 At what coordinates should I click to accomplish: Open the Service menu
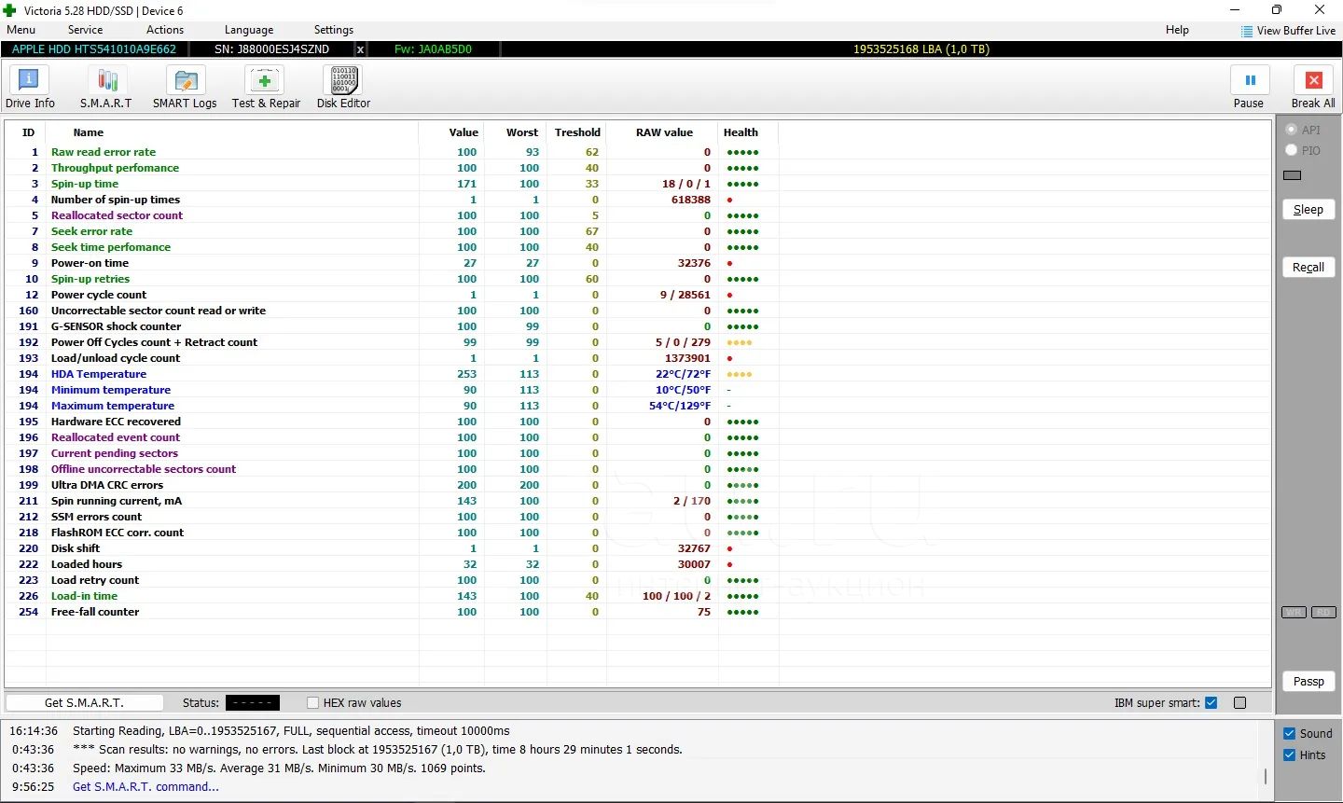(85, 30)
